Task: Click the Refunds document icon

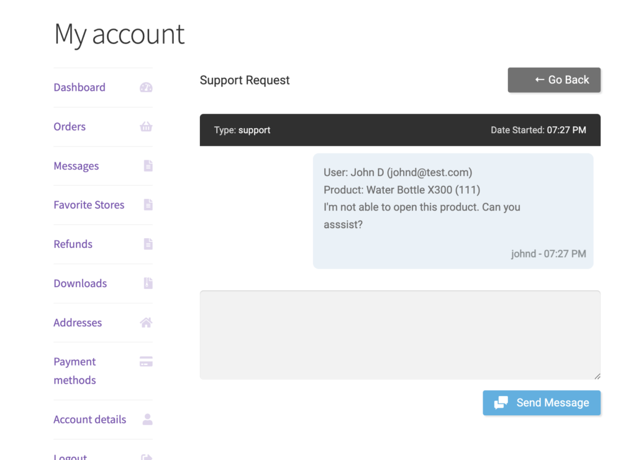Action: pos(148,244)
